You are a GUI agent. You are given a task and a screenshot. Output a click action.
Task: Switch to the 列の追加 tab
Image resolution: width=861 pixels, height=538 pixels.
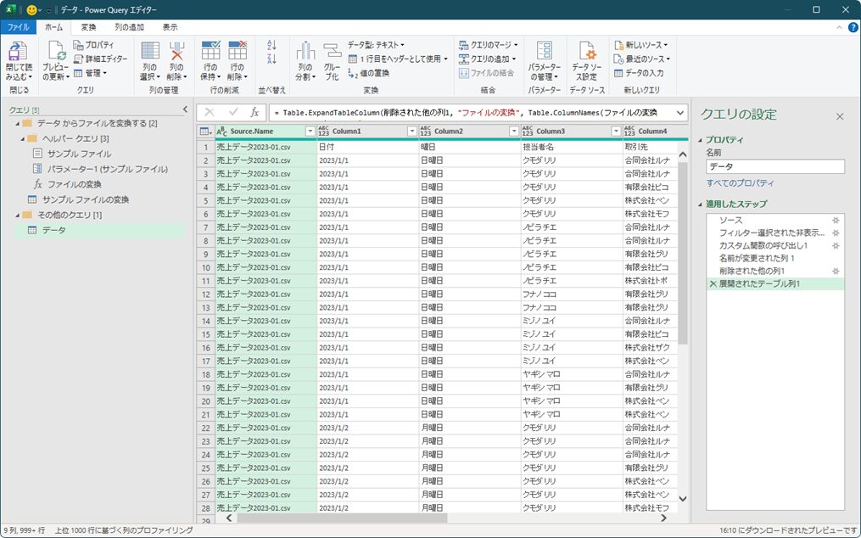coord(130,27)
